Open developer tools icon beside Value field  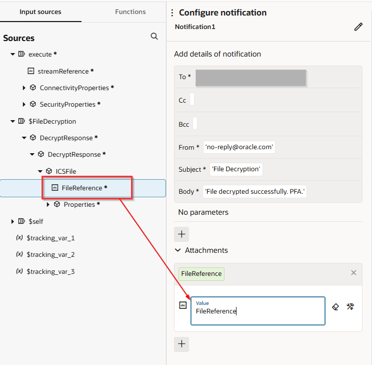(350, 307)
